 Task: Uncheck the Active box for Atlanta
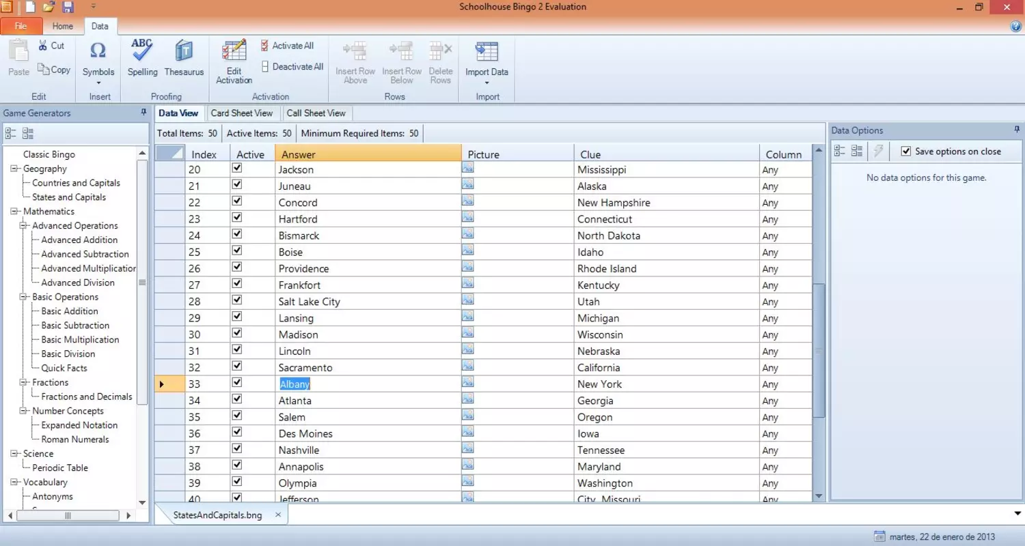(237, 399)
